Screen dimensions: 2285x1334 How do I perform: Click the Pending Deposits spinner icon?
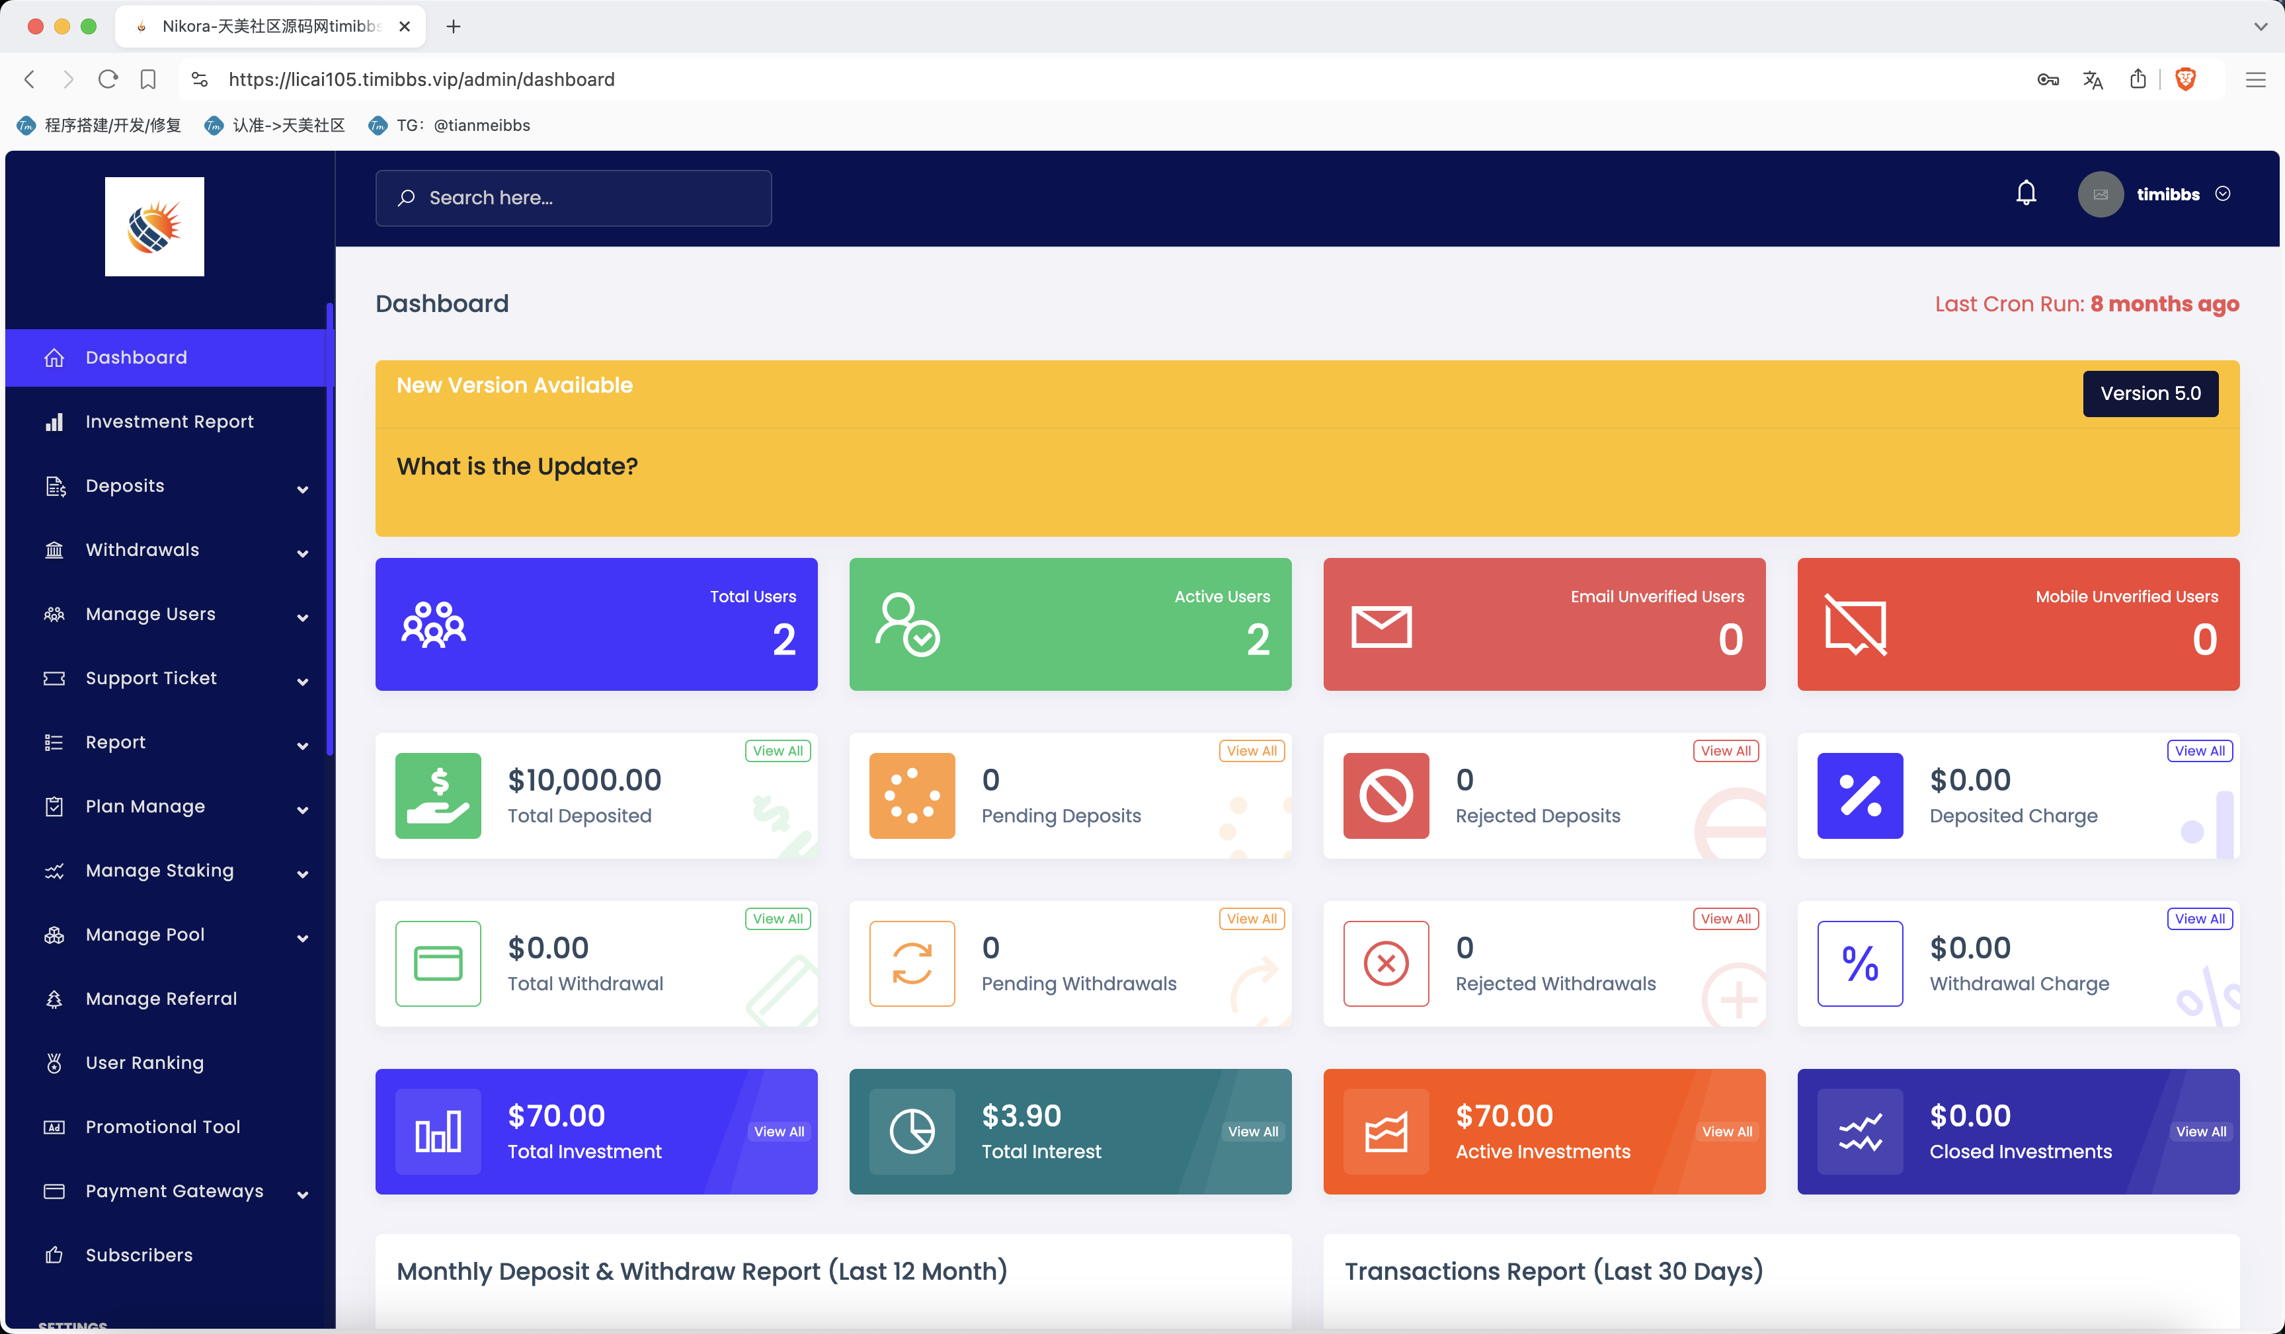(x=912, y=794)
